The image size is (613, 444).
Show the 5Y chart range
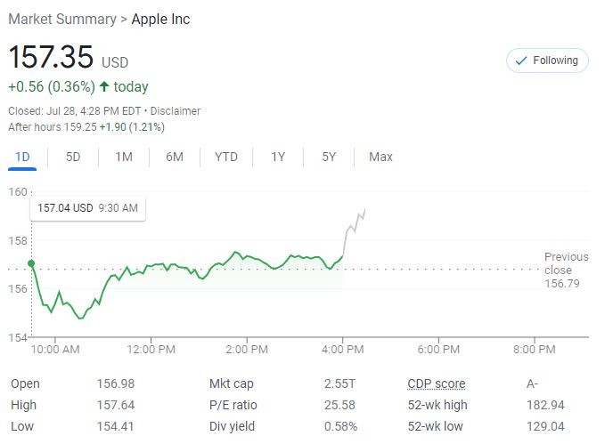(x=329, y=157)
